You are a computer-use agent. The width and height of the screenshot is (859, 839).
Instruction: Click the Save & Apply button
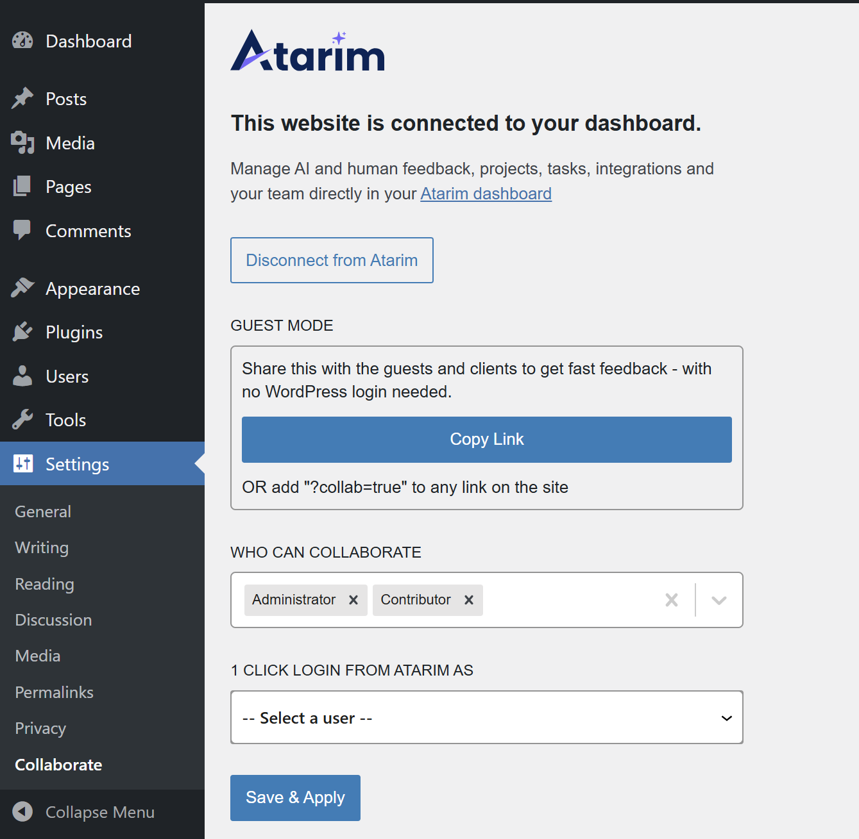(295, 797)
